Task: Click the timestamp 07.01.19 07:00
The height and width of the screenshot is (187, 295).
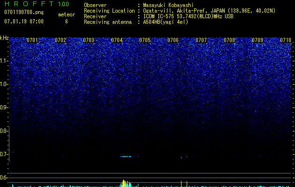Action: [24, 22]
